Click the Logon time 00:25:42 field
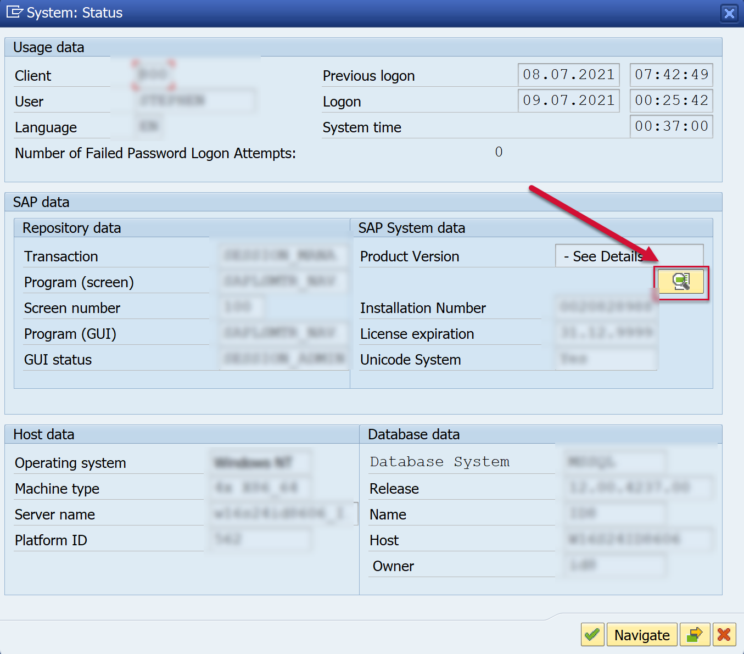The width and height of the screenshot is (744, 654). coord(671,100)
